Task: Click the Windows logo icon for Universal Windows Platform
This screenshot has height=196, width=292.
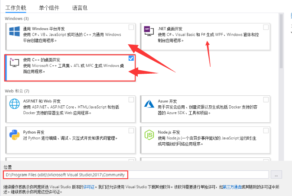Action: [x=15, y=31]
